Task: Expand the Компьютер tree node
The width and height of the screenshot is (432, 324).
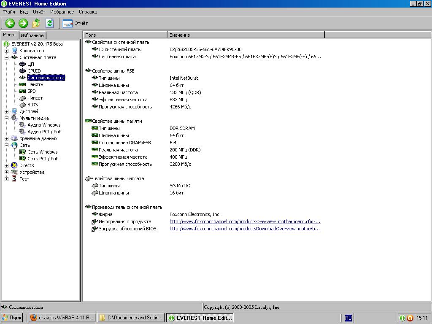Action: [x=7, y=51]
